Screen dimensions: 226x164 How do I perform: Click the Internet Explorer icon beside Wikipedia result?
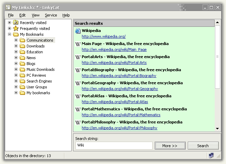[78, 31]
